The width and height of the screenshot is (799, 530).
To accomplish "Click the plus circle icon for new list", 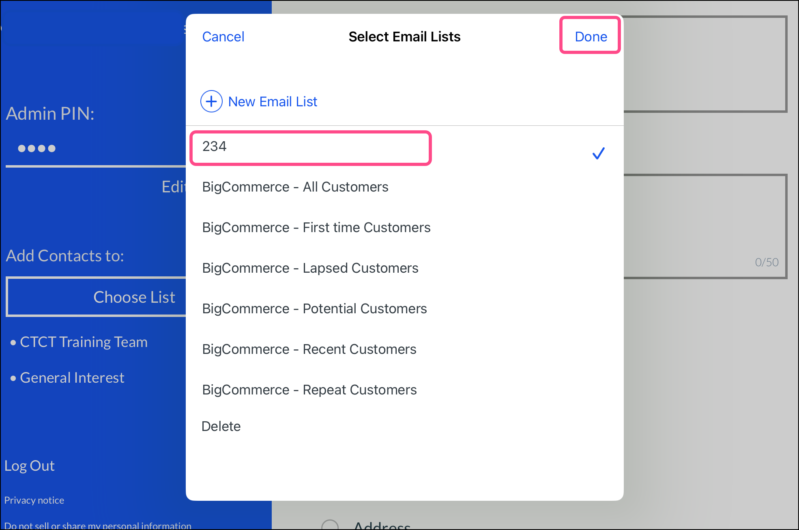I will coord(211,101).
